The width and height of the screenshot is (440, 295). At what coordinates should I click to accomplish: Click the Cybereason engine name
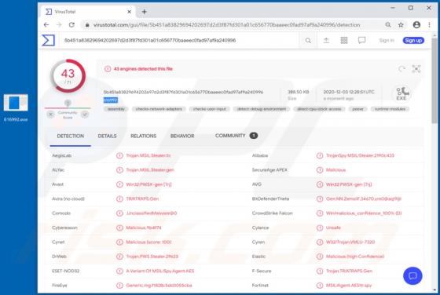[x=64, y=228]
